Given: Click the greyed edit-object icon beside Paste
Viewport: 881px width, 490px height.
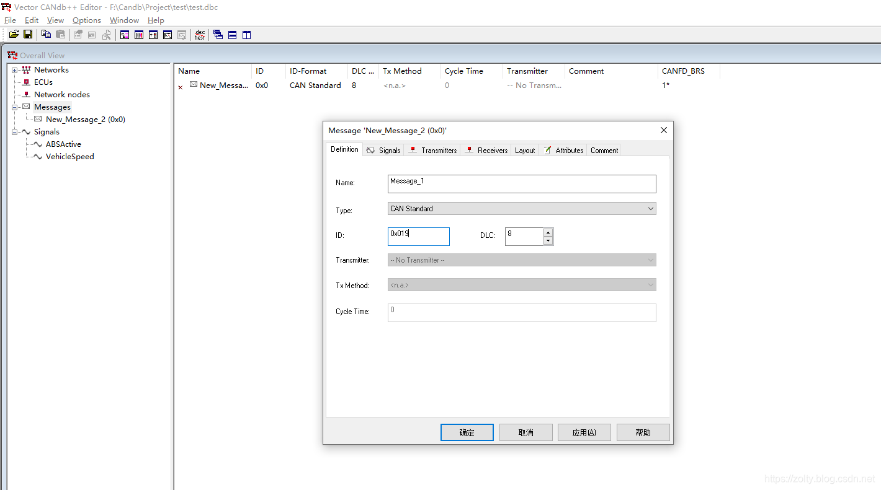Looking at the screenshot, I should pos(78,35).
